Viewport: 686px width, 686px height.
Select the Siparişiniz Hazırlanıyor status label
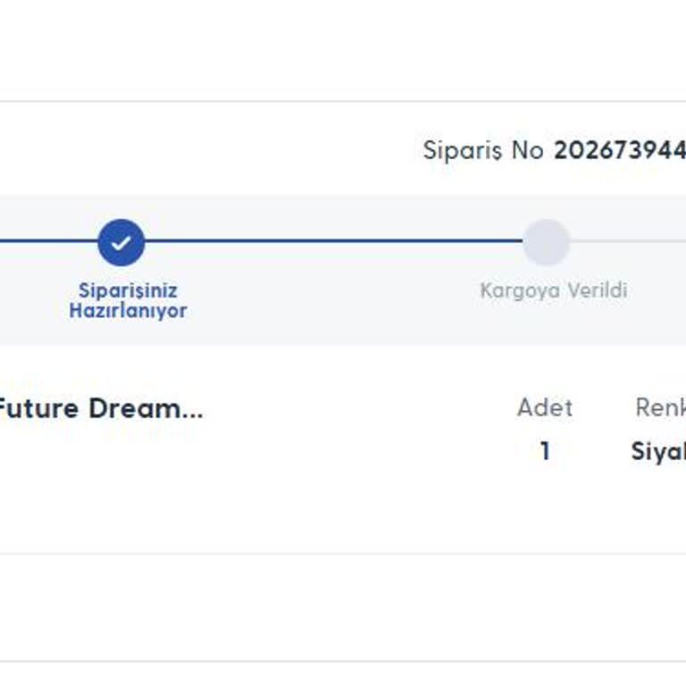pyautogui.click(x=129, y=300)
